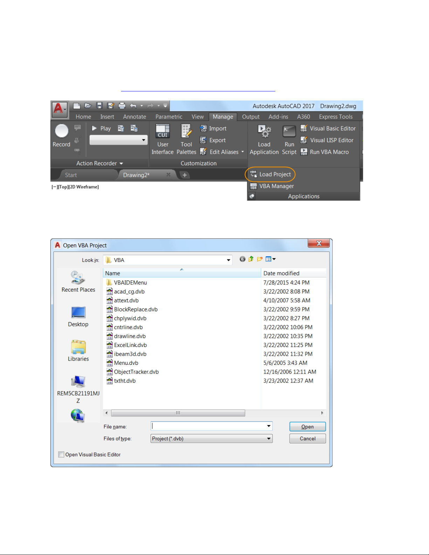429x555 pixels.
Task: Open Libraries in dialog sidebar
Action: pos(78,351)
